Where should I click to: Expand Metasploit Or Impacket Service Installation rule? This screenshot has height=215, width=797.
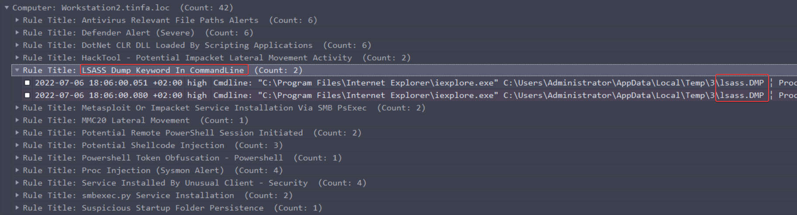(17, 107)
